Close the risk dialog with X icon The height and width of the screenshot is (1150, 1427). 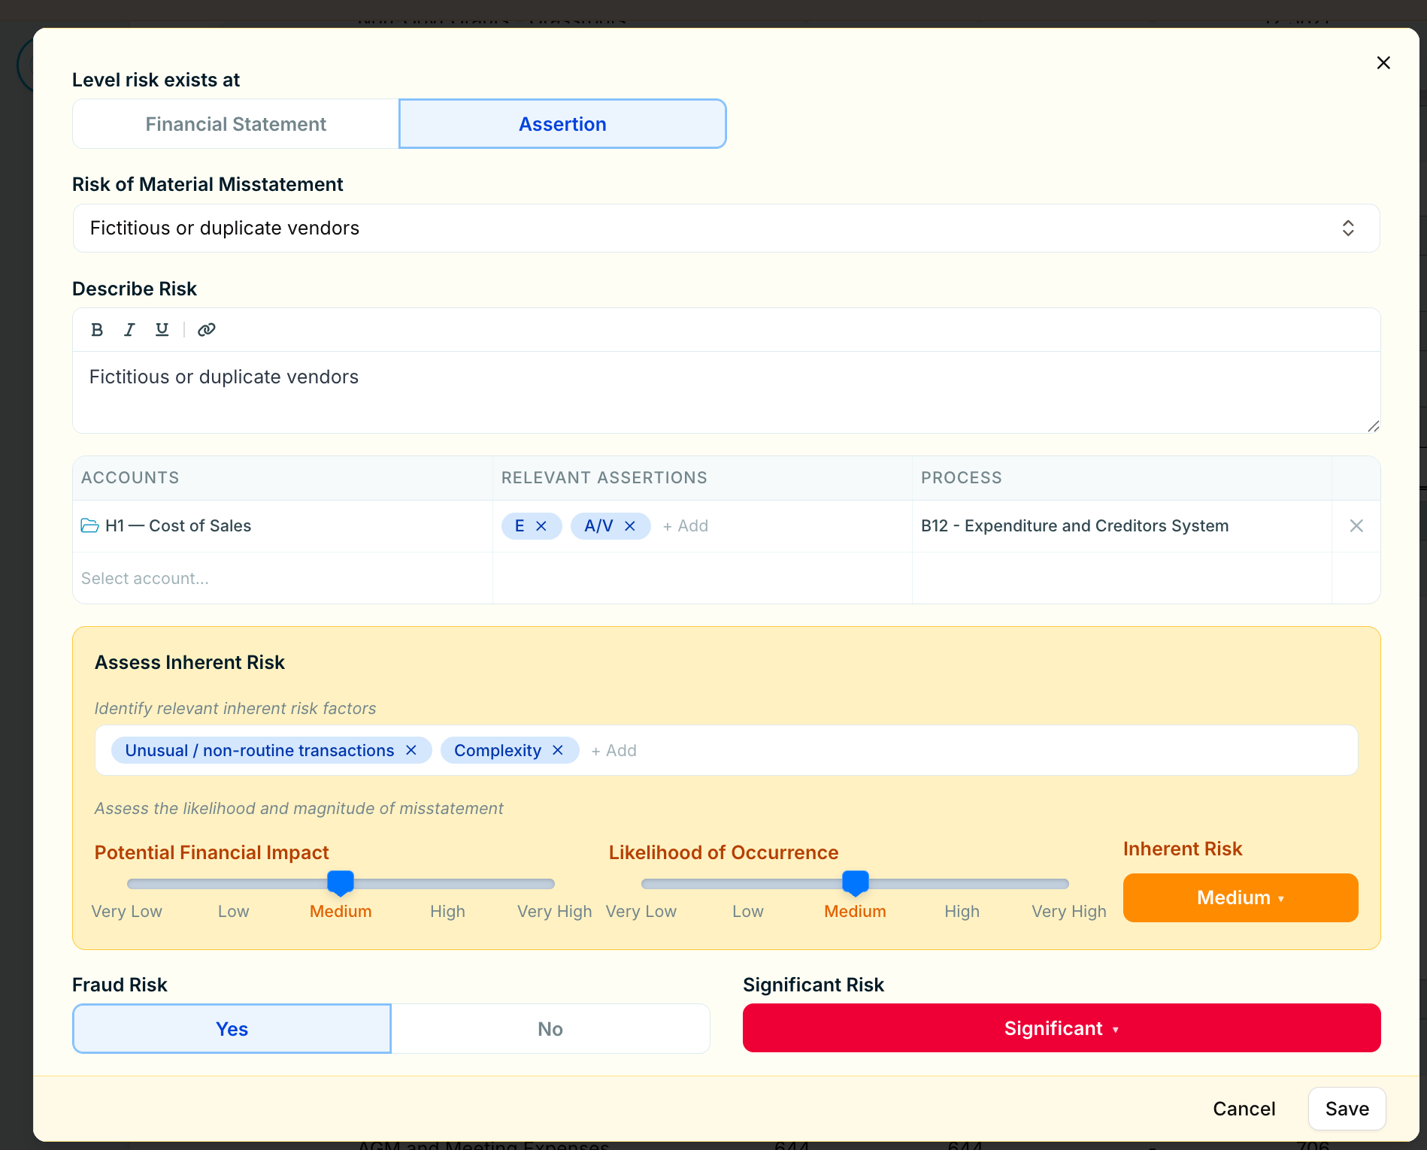pos(1383,63)
